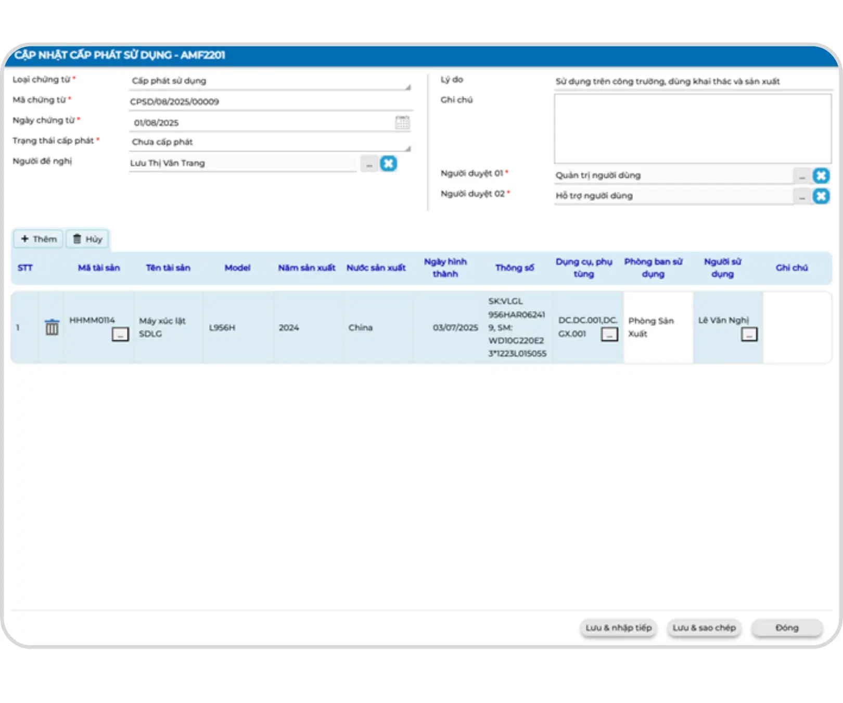Open lookup for asset code HHMM0114
Viewport: 843px width, 703px height.
tap(120, 334)
